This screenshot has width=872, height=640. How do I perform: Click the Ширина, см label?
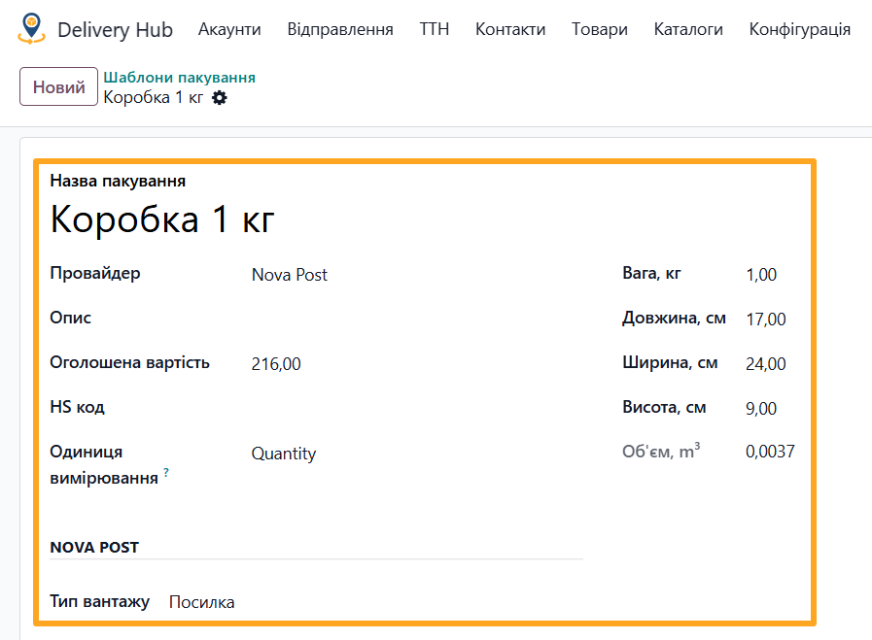coord(670,363)
